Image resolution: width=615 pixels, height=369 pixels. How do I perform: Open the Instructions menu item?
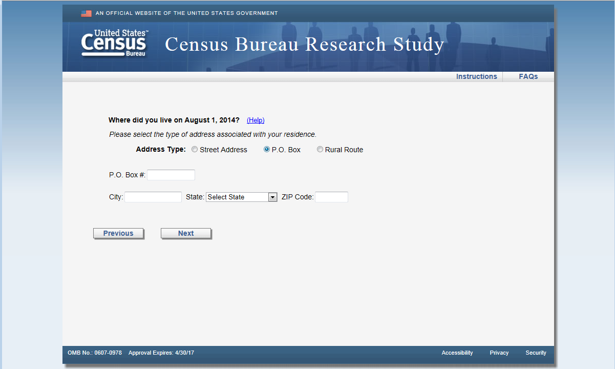click(477, 76)
